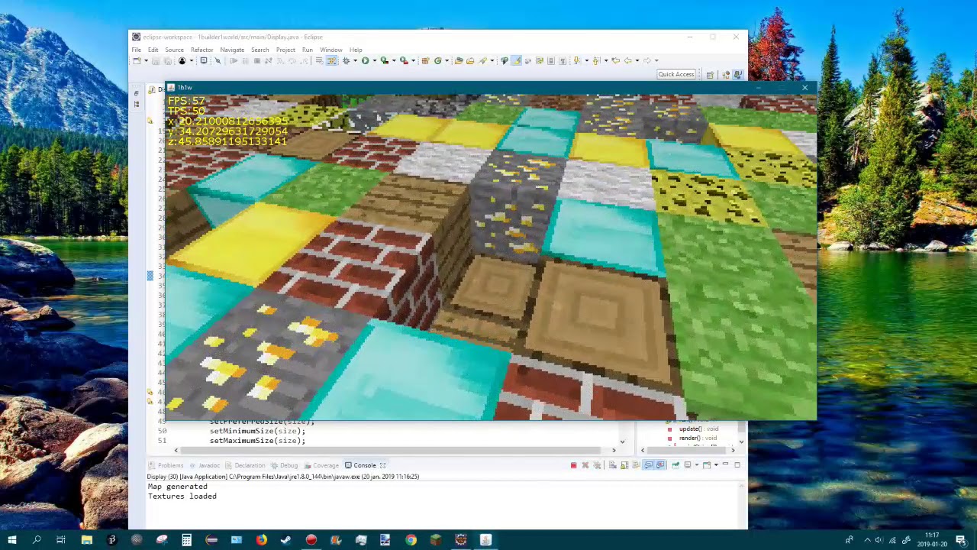Click the New Java Class toolbar icon
This screenshot has width=977, height=550.
click(x=437, y=60)
